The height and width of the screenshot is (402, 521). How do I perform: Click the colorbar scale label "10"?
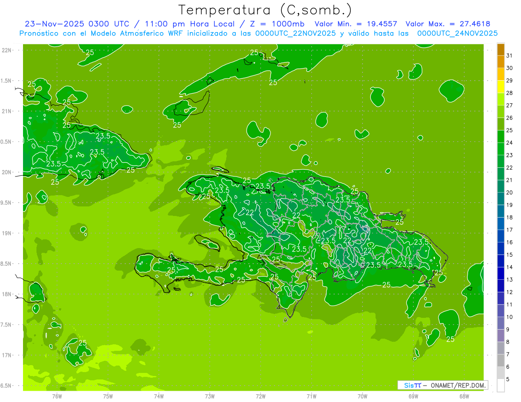(510, 317)
